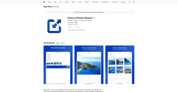View the 'Photo & Picture Resizer' screenshot

point(58,65)
